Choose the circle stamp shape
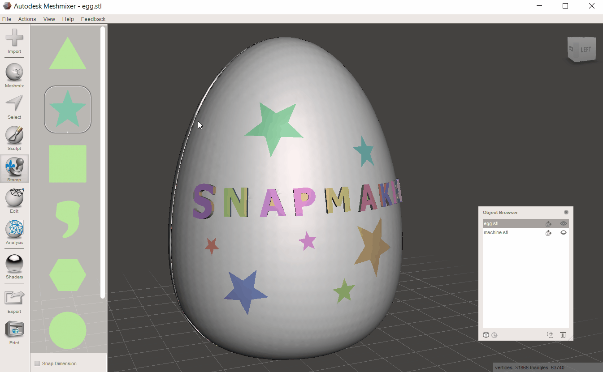 pyautogui.click(x=68, y=330)
